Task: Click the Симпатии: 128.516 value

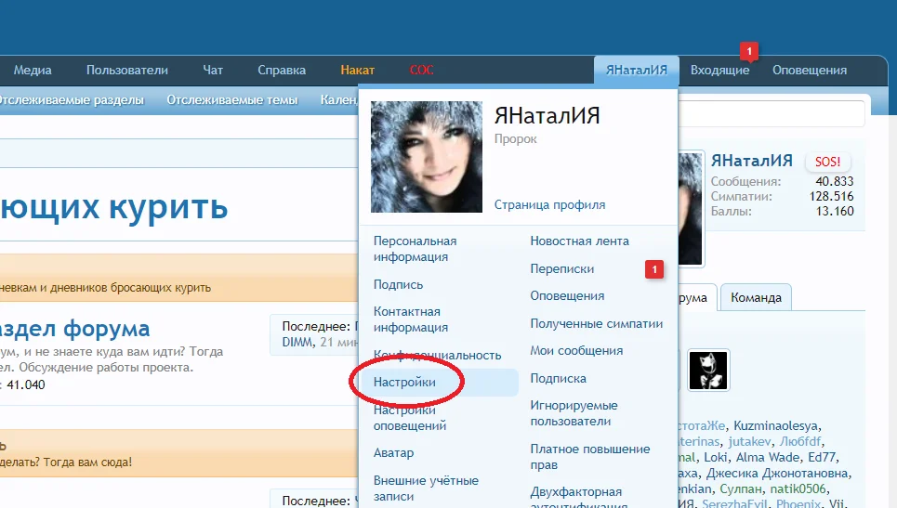Action: [x=831, y=196]
